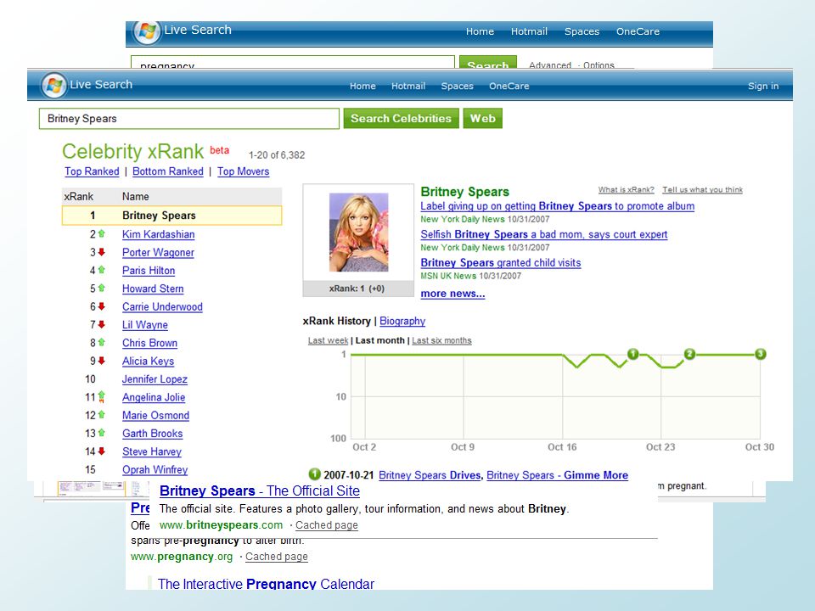Click green up arrow beside Paris Hilton
Screen dimensions: 815x611
(x=101, y=270)
